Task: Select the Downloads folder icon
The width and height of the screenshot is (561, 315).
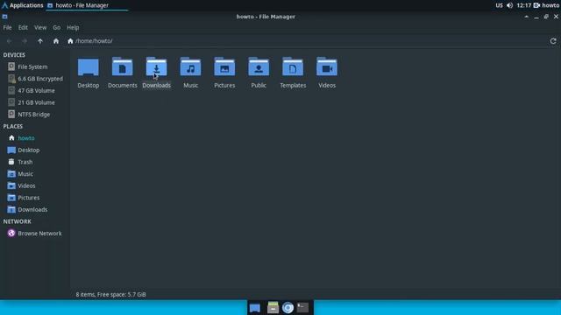Action: [156, 66]
